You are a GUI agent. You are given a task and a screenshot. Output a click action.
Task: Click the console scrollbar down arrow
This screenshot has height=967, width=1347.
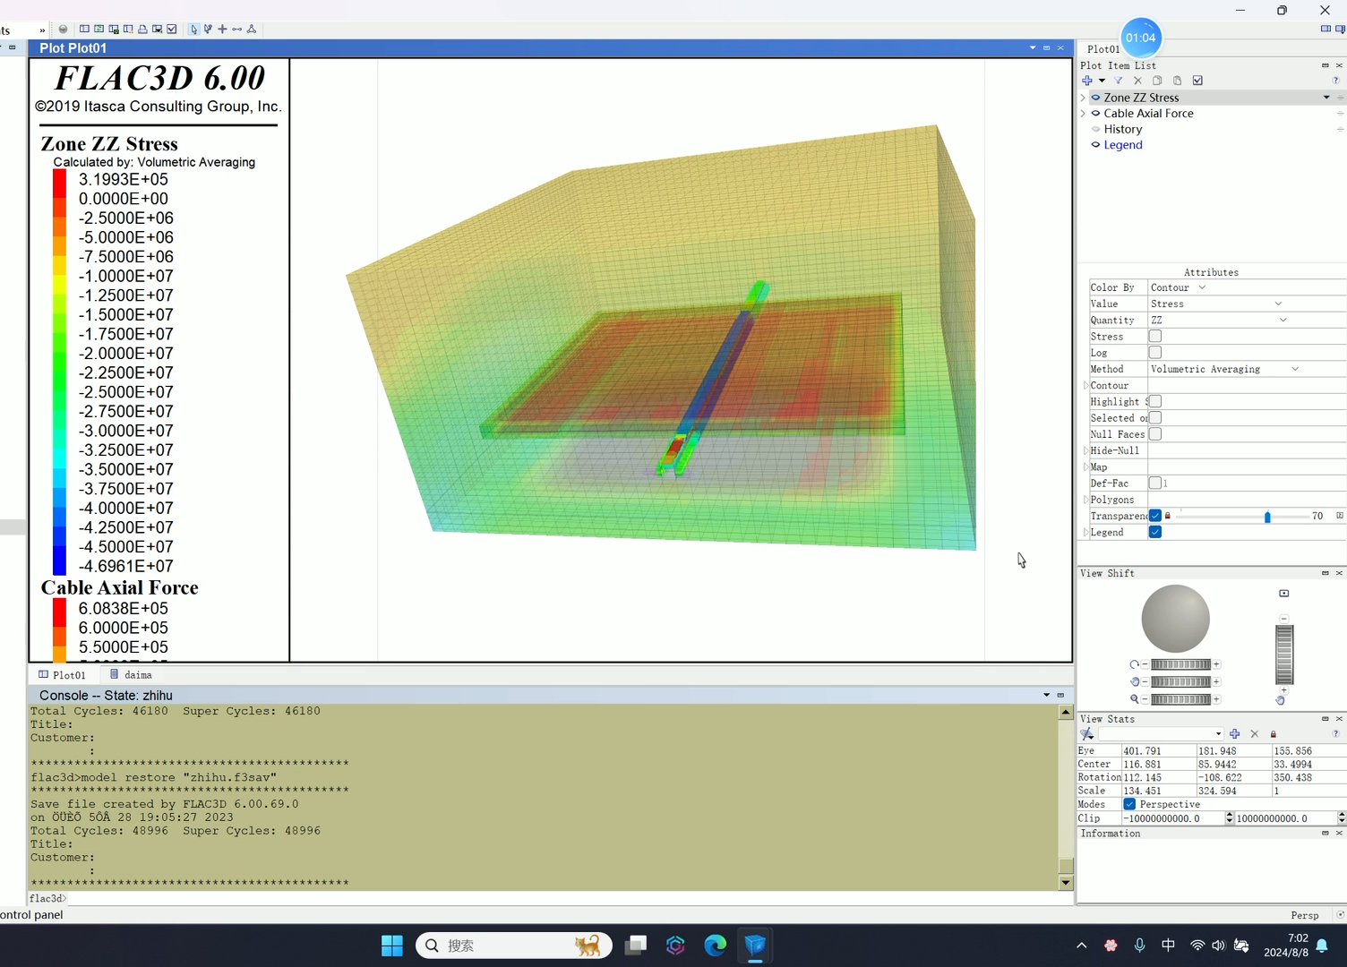[1066, 883]
